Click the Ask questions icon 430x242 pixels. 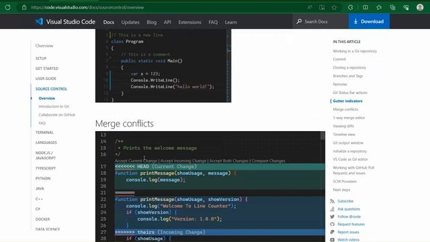tap(333, 209)
